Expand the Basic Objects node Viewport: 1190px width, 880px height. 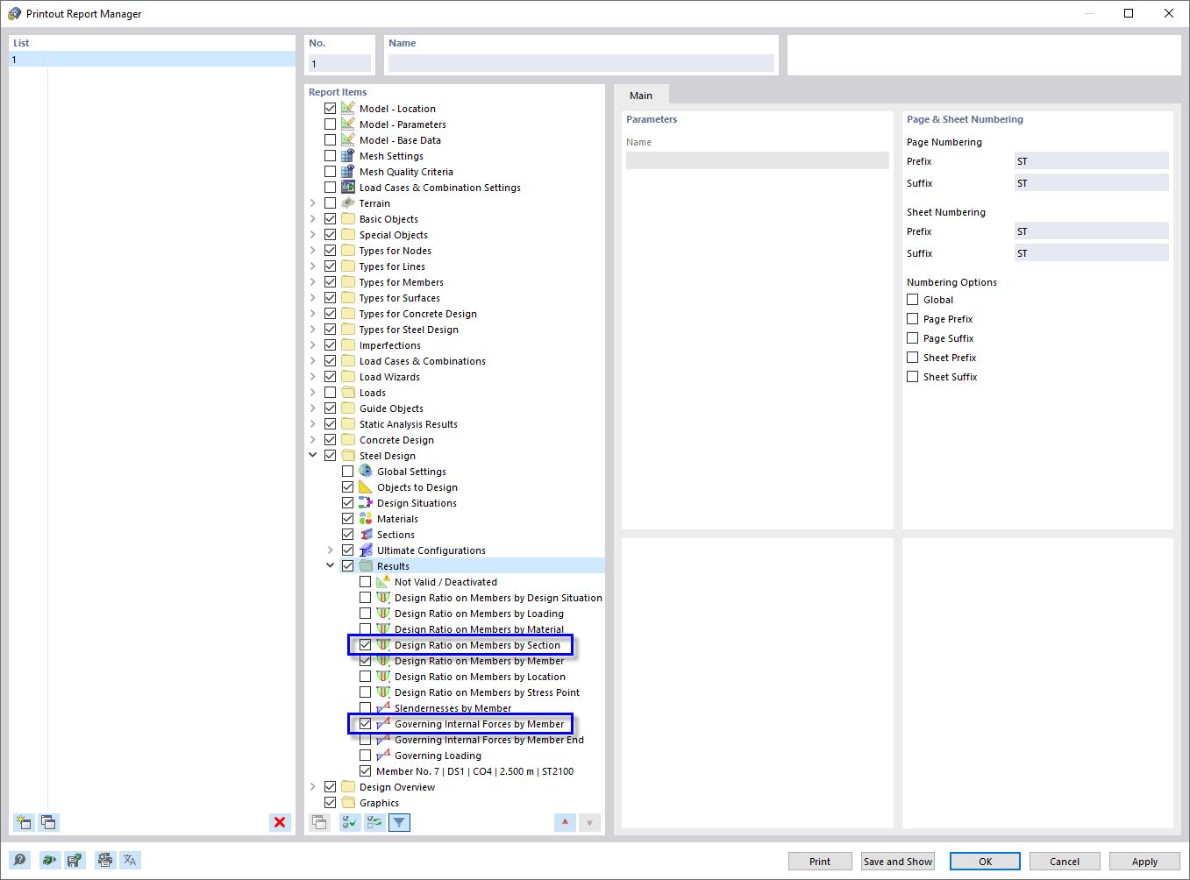pos(313,219)
